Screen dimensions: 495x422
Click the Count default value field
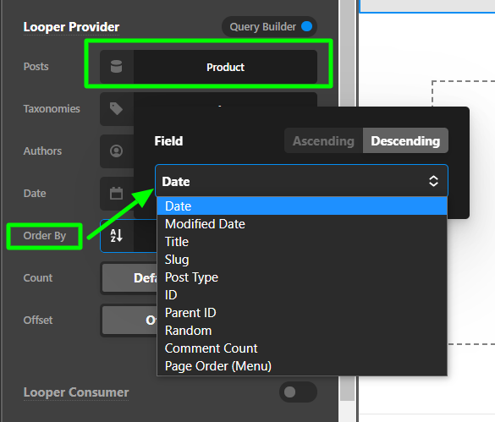(129, 277)
